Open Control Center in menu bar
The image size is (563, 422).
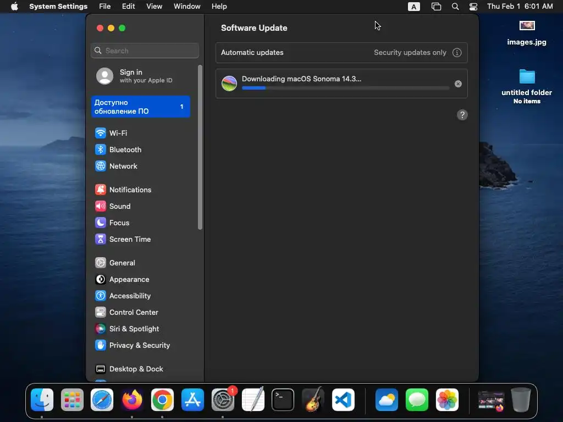(x=473, y=7)
